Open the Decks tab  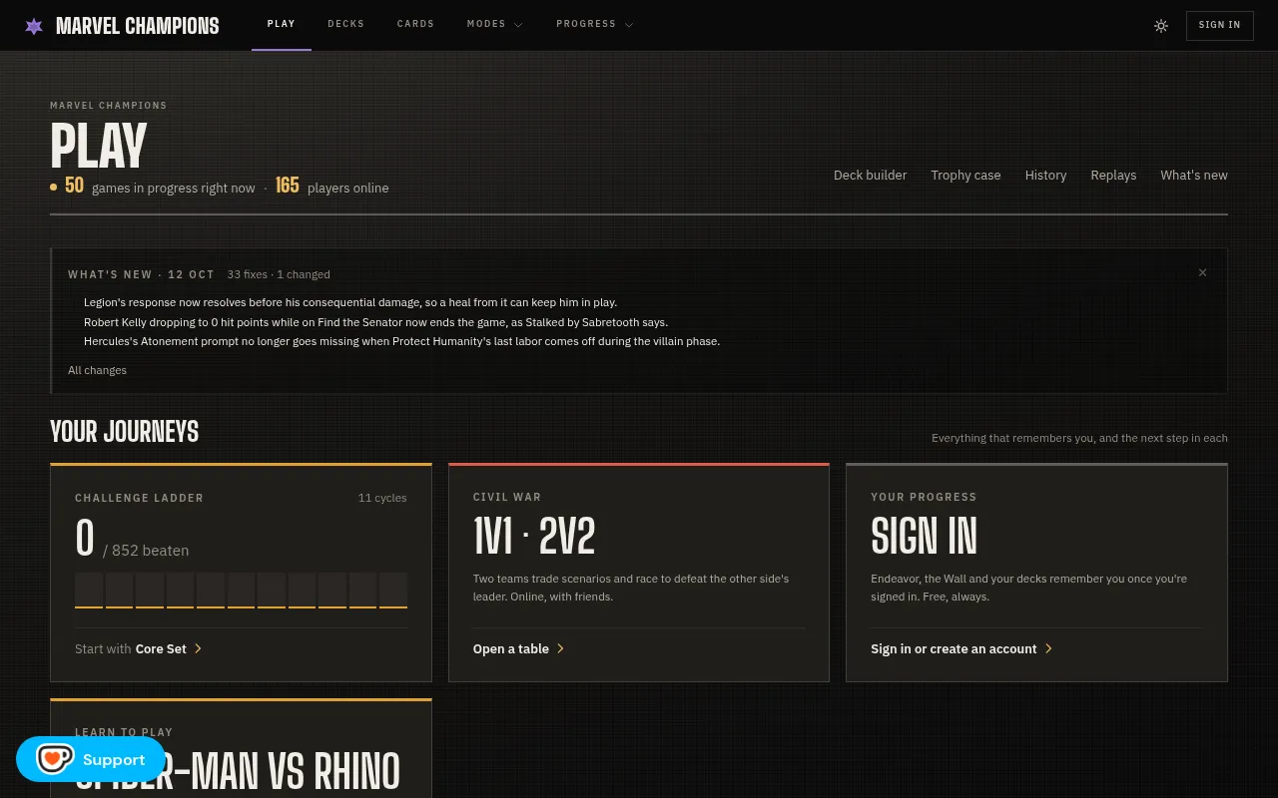(345, 24)
